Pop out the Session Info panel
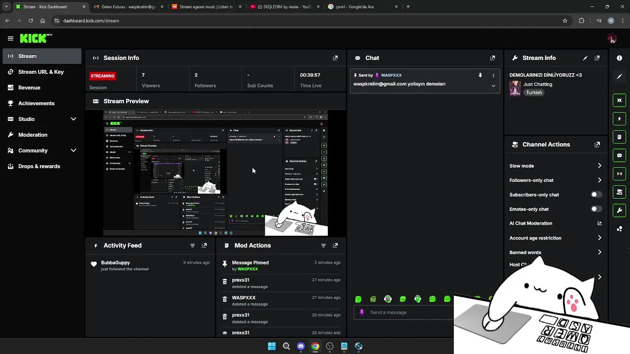 tap(335, 58)
